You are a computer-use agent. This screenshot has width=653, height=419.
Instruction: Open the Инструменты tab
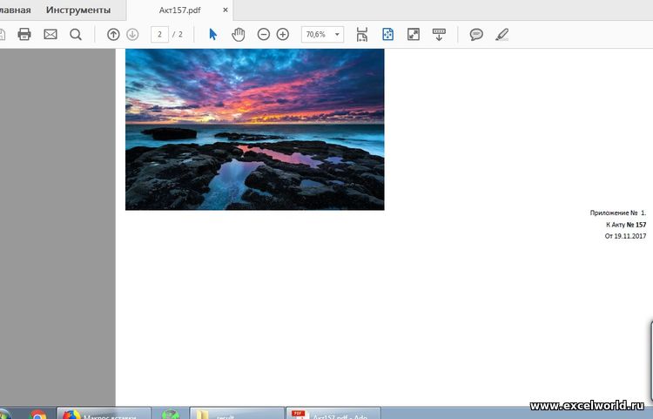(x=78, y=10)
